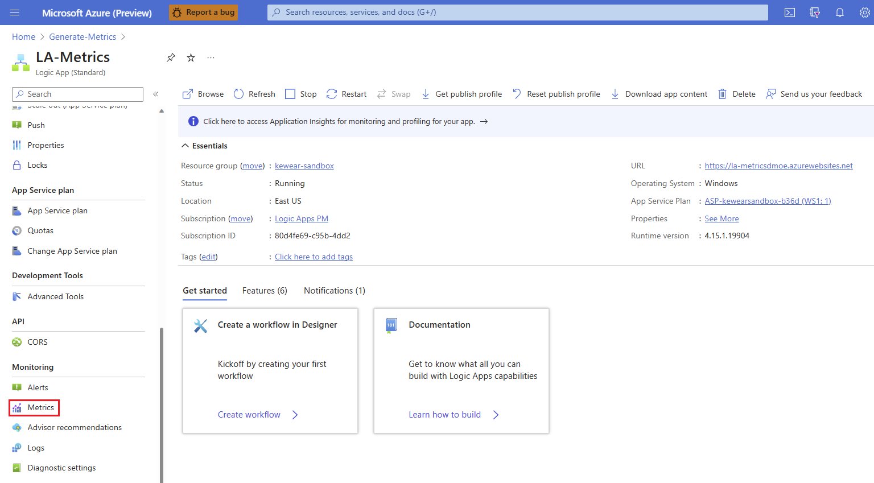Restart the Logic App
The height and width of the screenshot is (483, 874).
(x=347, y=94)
